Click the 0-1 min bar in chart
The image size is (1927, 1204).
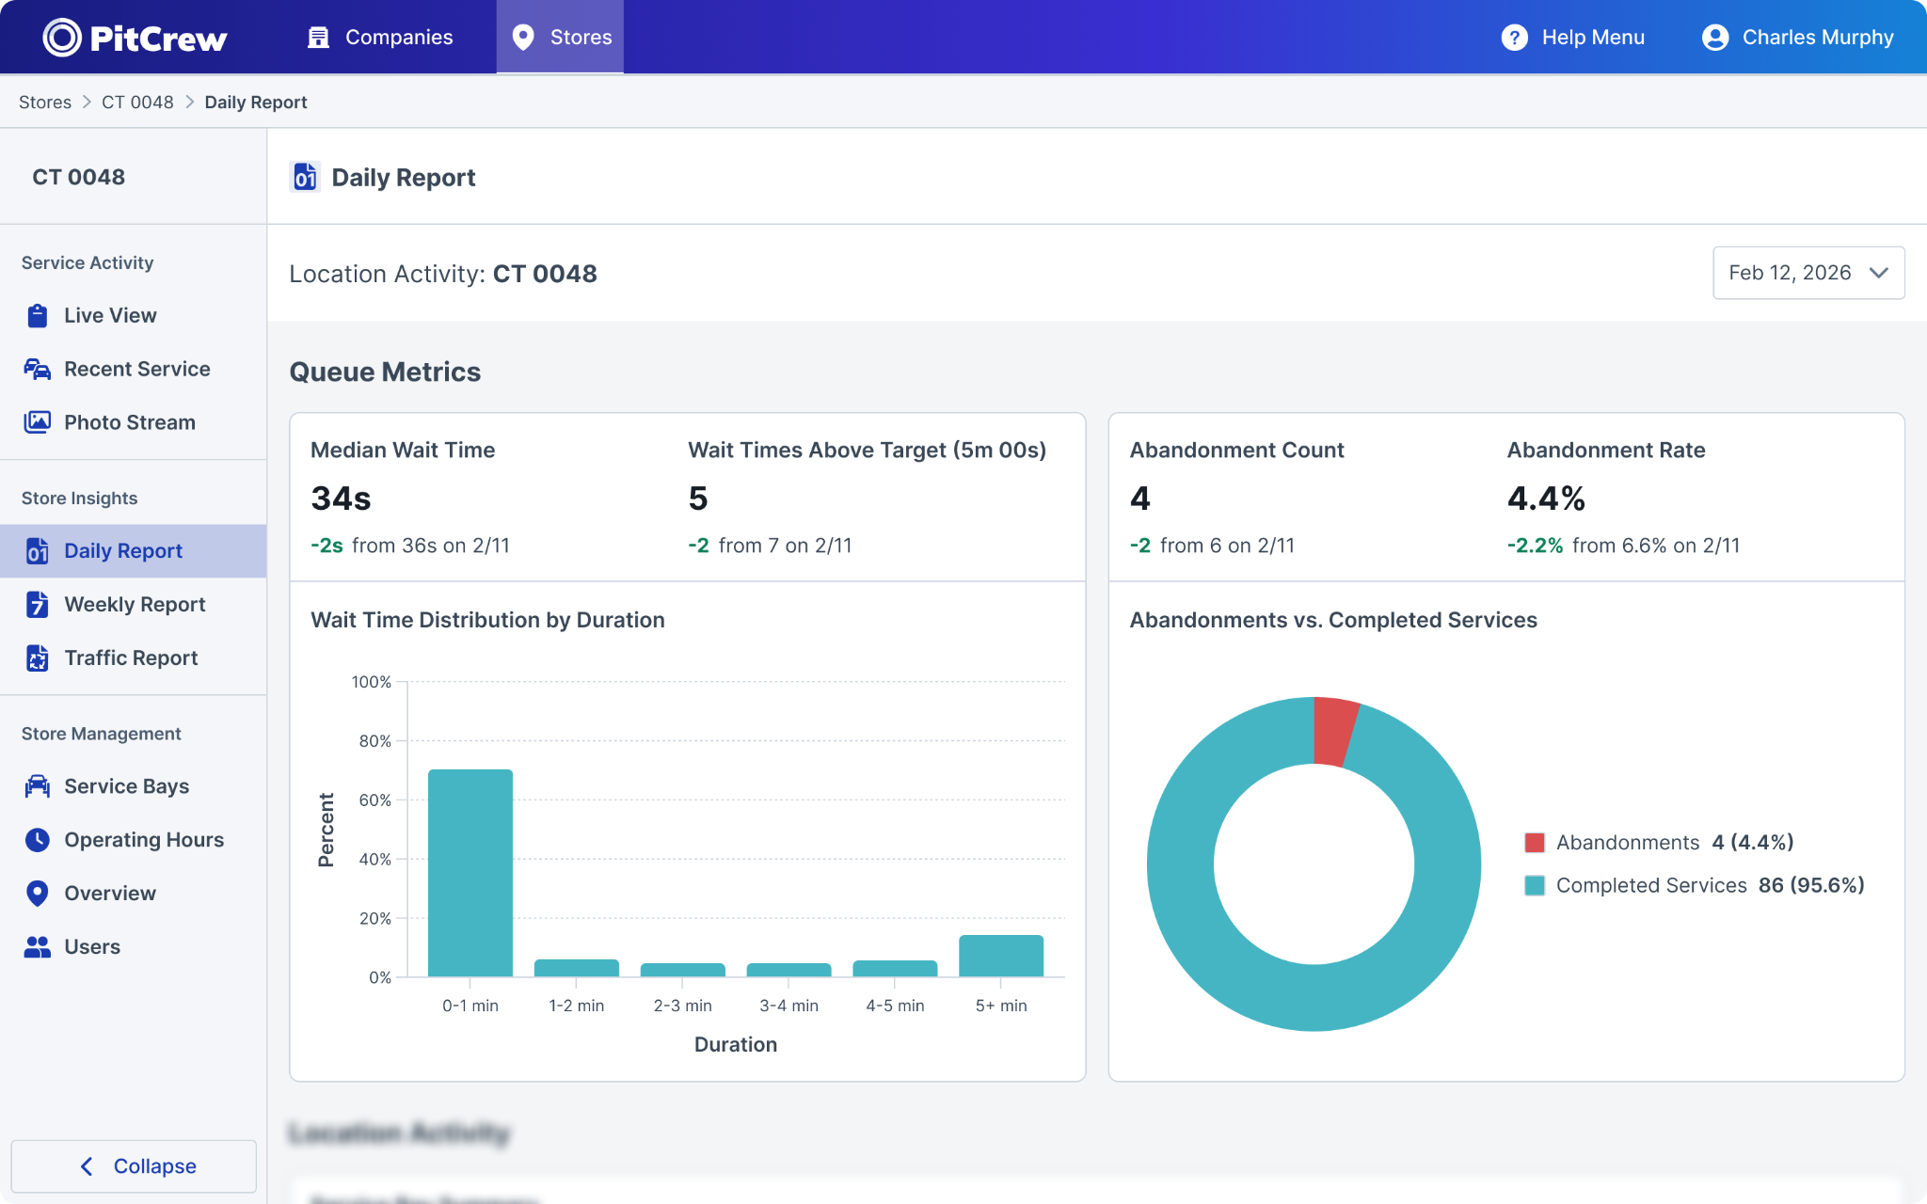pos(470,873)
